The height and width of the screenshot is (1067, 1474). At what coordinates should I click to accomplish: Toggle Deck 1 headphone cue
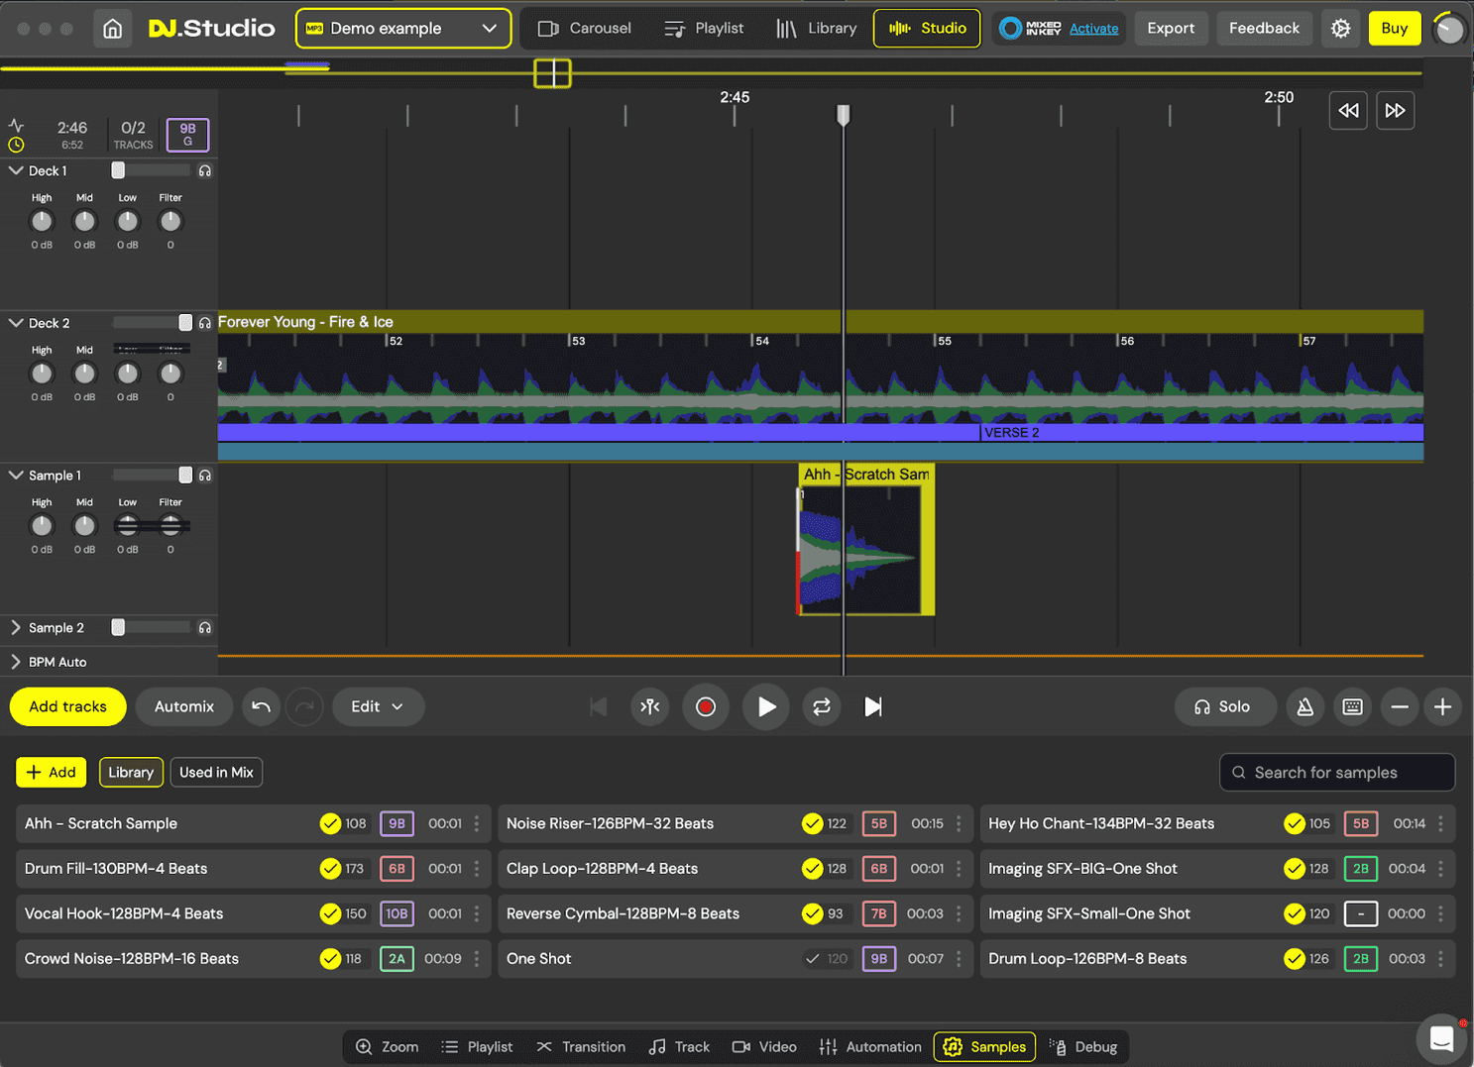click(205, 171)
